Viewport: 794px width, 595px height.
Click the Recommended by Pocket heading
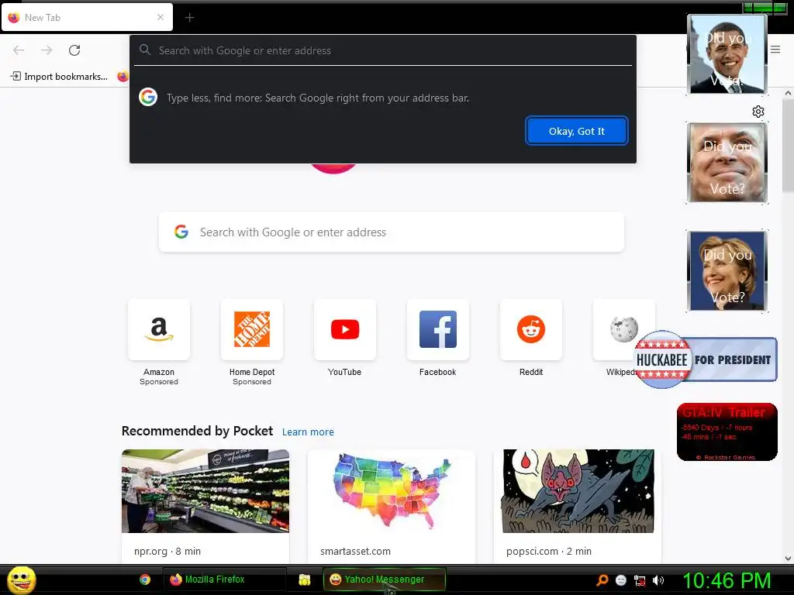[197, 431]
